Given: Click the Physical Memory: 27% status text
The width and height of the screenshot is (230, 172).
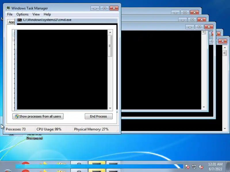Looking at the screenshot, I should (91, 129).
